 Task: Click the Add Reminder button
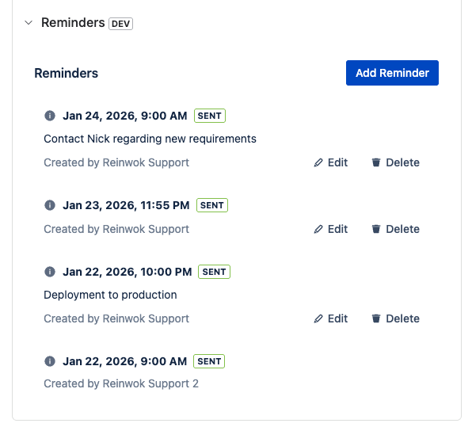(x=392, y=73)
